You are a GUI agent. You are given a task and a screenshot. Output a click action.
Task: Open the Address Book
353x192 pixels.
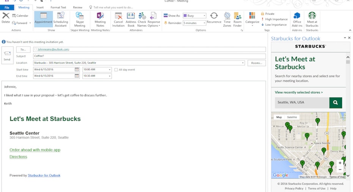coord(131,19)
